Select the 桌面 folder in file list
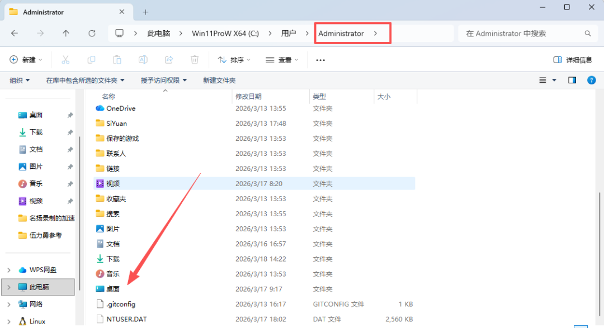 click(x=254, y=289)
